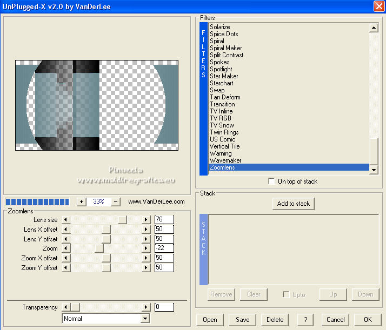Choose the Spotlight filter from list
This screenshot has height=330, width=386.
point(221,69)
